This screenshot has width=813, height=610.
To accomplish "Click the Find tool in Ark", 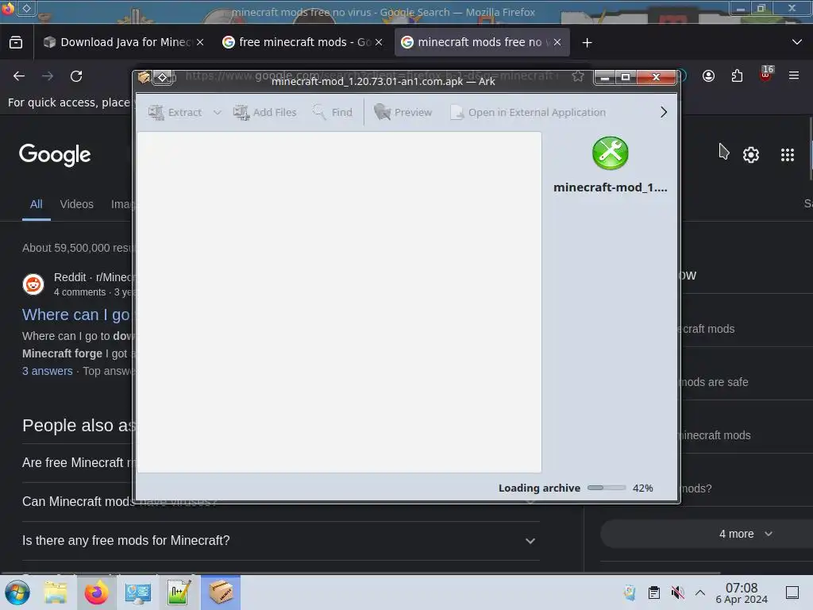I will click(333, 112).
